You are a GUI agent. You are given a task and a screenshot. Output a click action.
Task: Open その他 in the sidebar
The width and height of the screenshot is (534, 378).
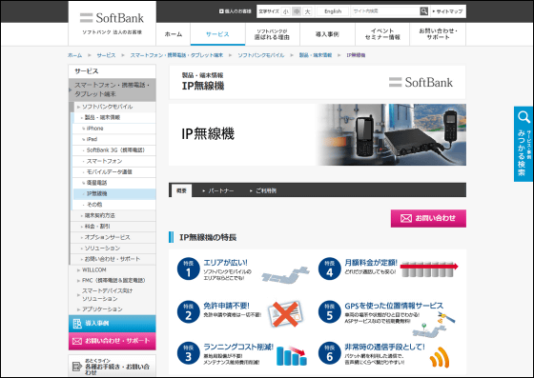(x=114, y=205)
